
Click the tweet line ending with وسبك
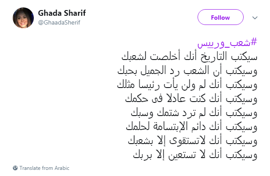(194, 113)
